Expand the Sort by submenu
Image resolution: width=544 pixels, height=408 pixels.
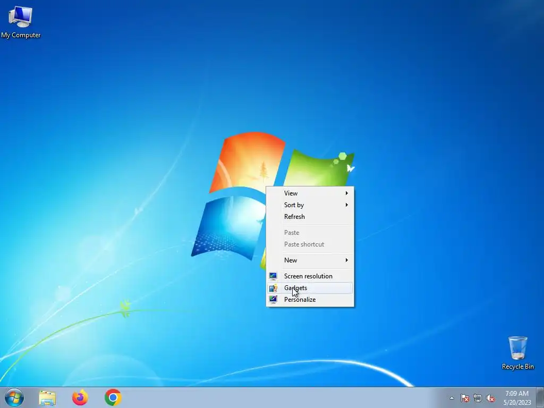click(310, 205)
